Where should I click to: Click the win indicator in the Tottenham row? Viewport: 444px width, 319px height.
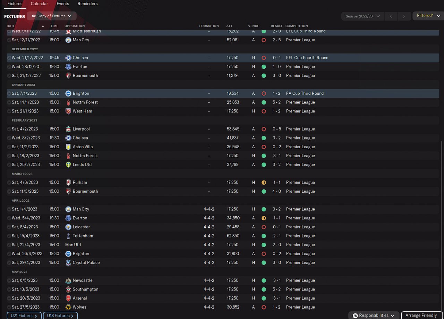point(264,236)
